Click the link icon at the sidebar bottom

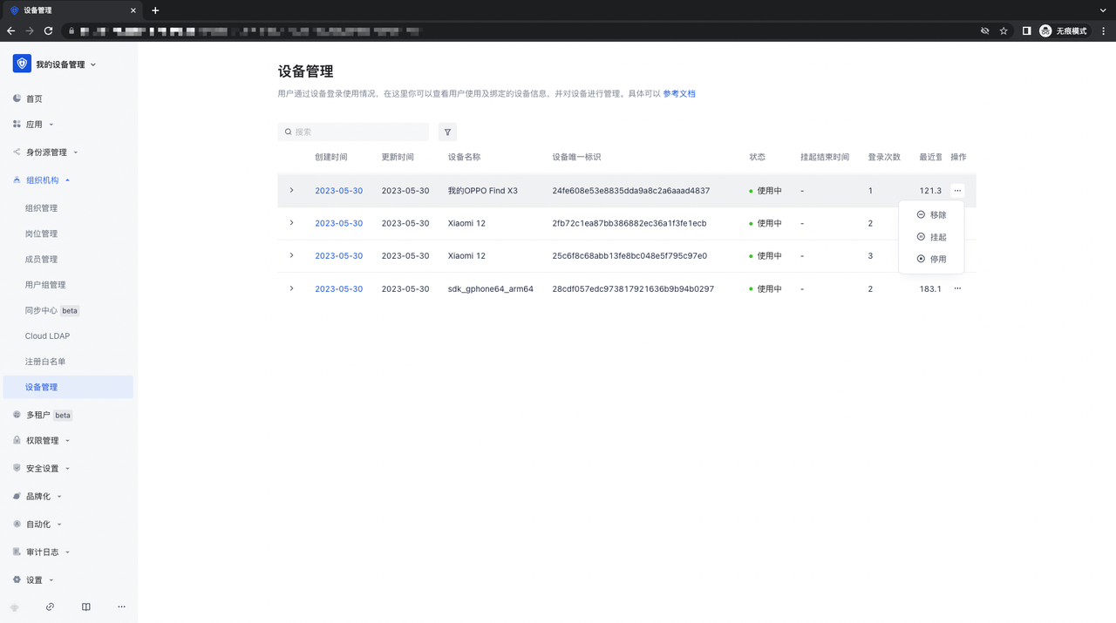coord(50,606)
